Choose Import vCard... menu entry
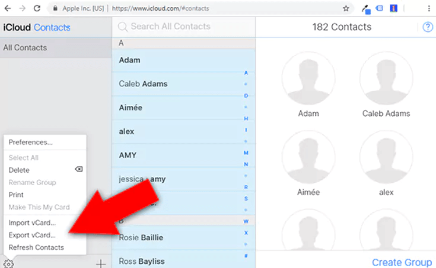Image resolution: width=436 pixels, height=268 pixels. [x=32, y=222]
